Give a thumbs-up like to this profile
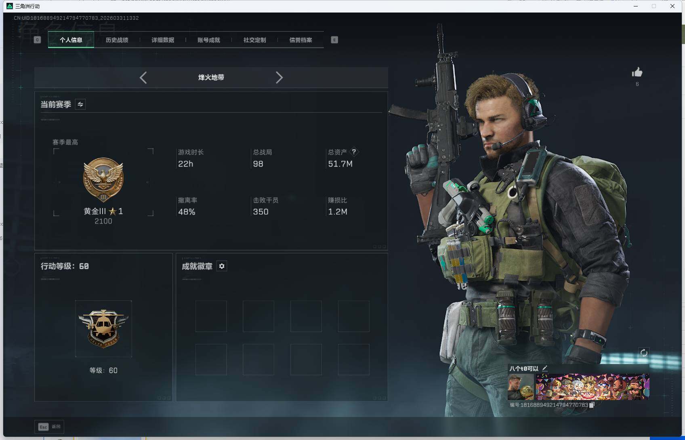 click(637, 72)
